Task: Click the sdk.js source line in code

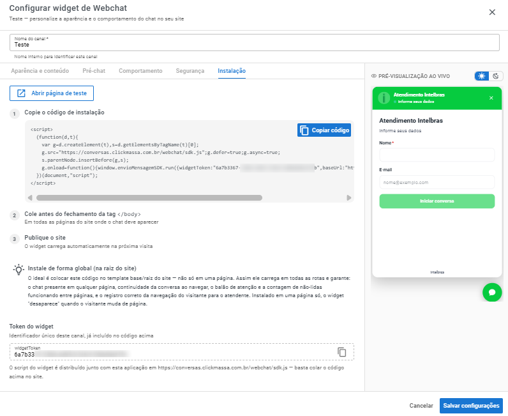Action: tap(161, 152)
